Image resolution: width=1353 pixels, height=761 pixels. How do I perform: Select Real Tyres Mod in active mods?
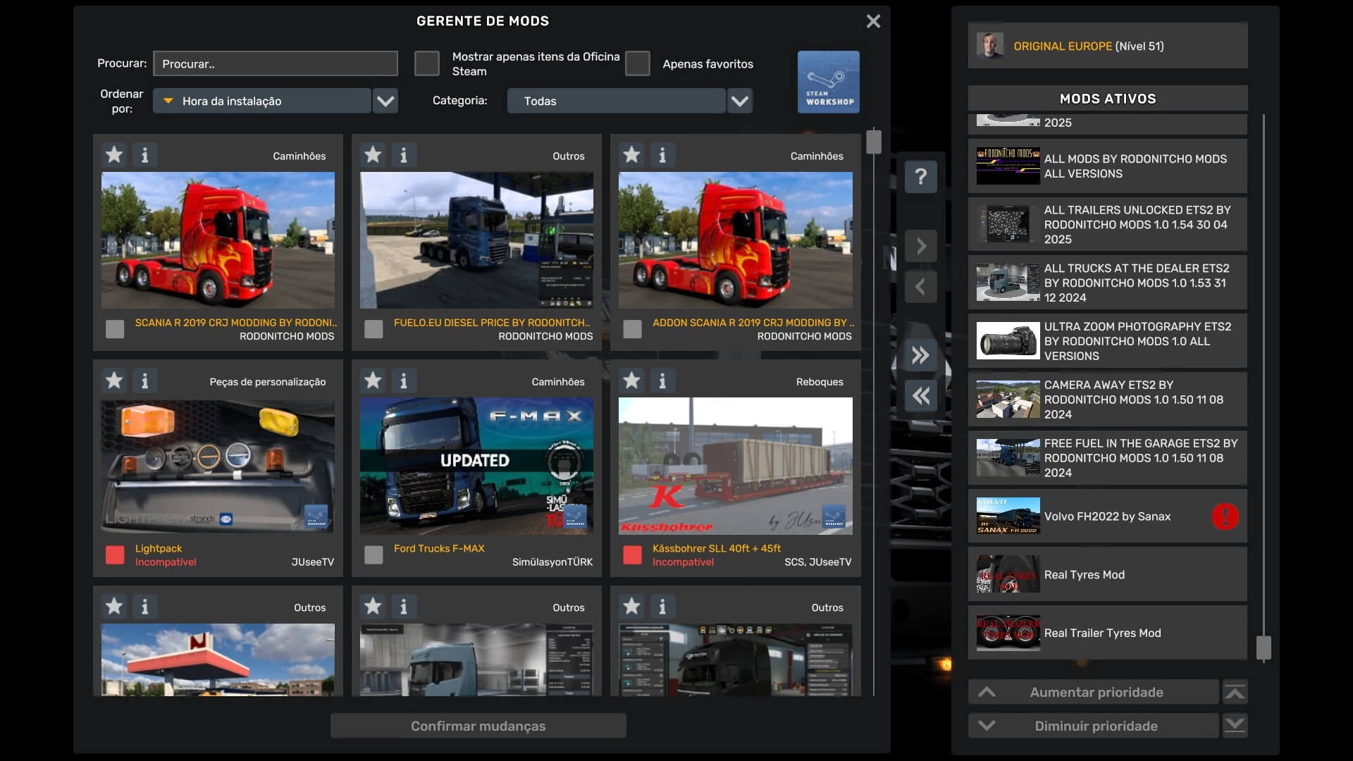tap(1107, 575)
